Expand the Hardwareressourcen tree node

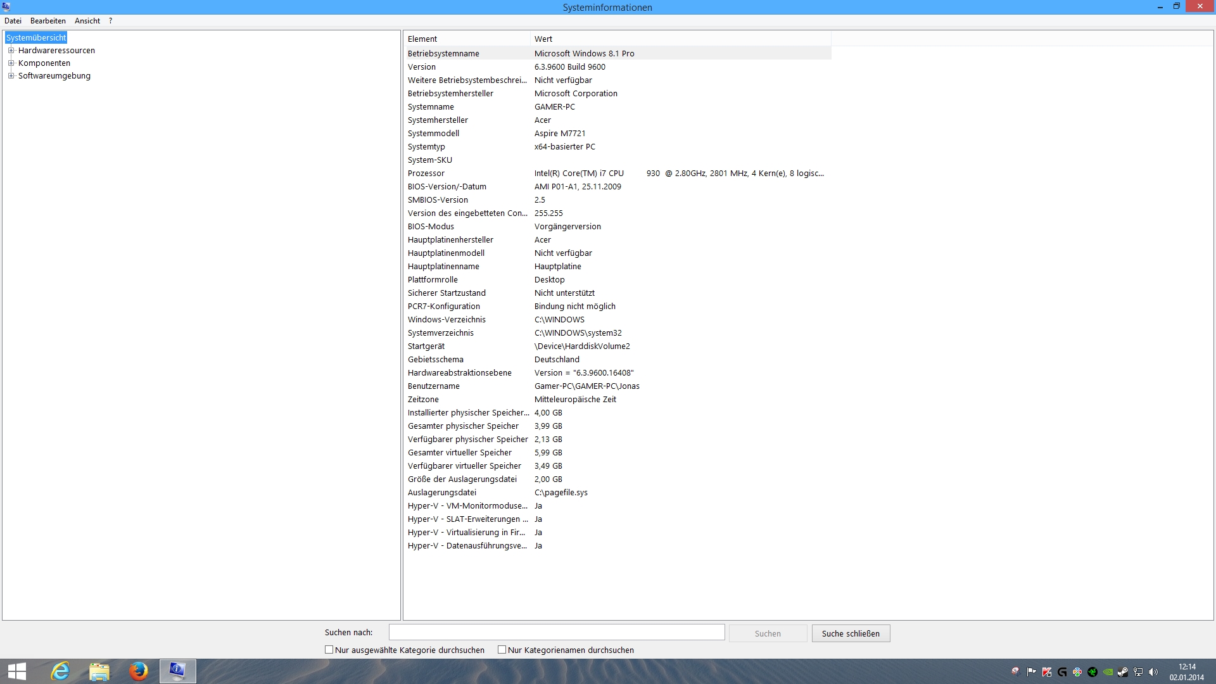click(x=11, y=51)
